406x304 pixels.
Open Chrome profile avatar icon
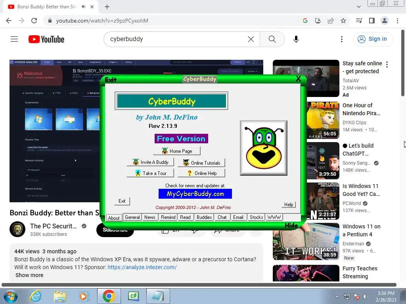[x=385, y=21]
